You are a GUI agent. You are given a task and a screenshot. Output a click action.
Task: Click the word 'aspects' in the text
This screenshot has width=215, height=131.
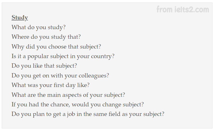(x=72, y=95)
